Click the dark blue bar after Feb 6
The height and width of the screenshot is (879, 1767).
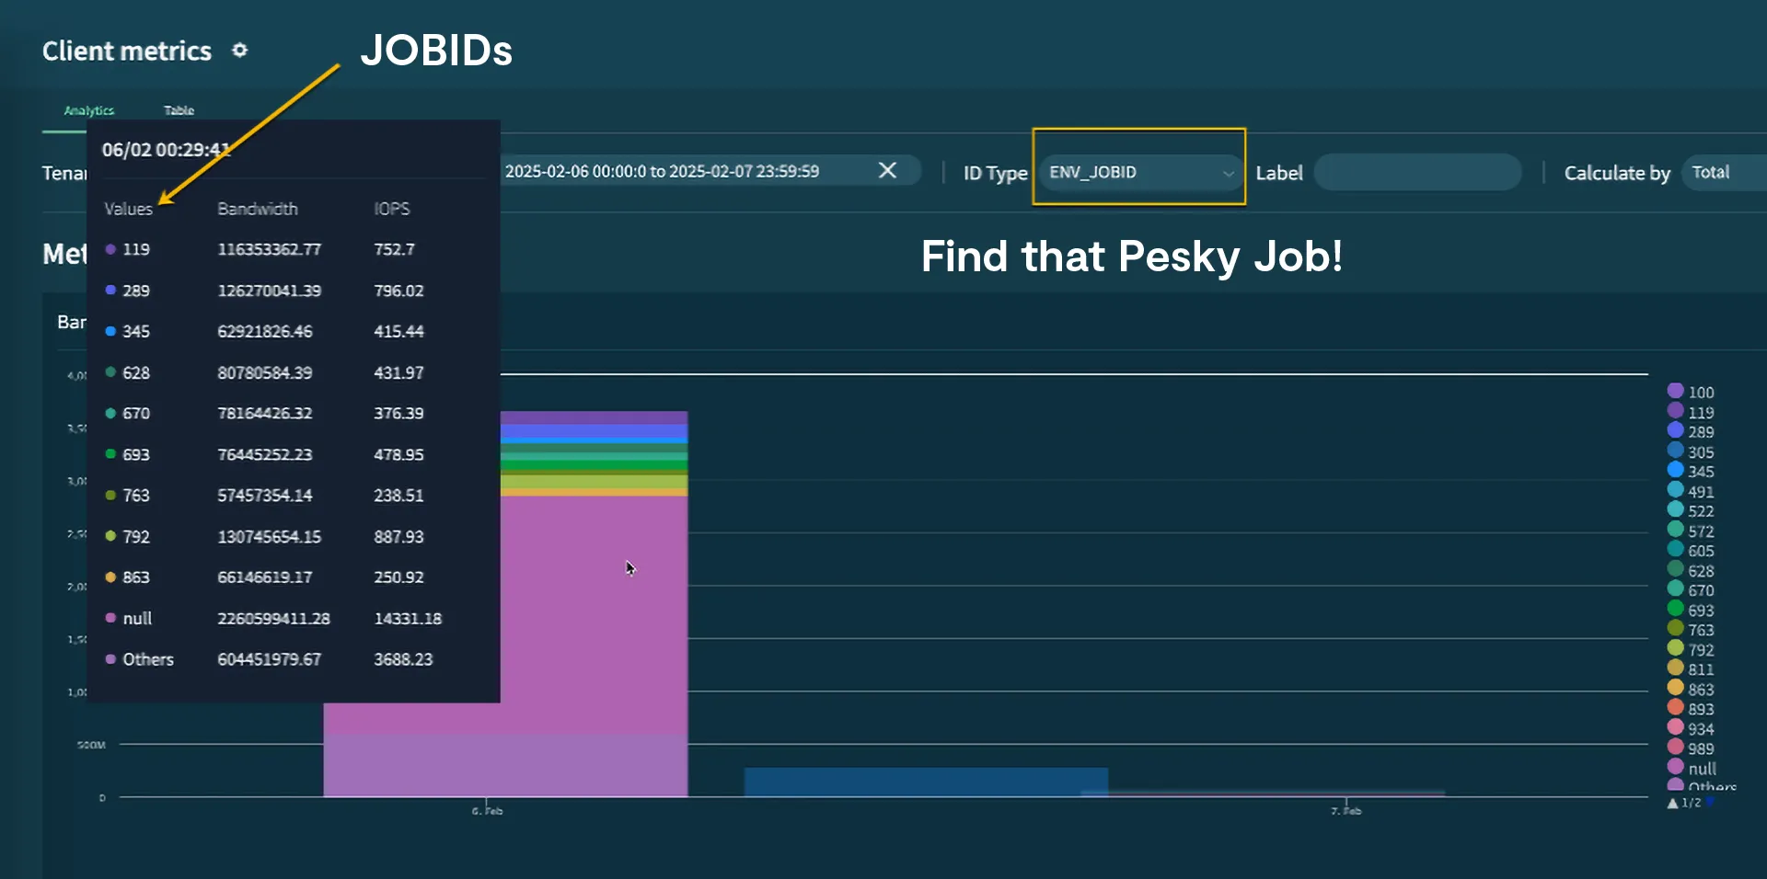[926, 782]
